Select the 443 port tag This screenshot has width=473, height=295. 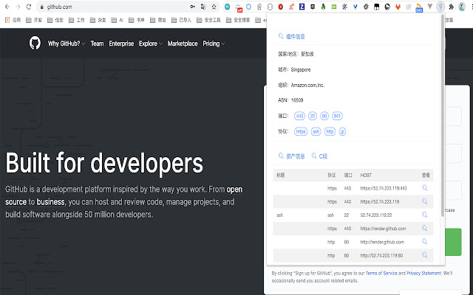pyautogui.click(x=300, y=116)
